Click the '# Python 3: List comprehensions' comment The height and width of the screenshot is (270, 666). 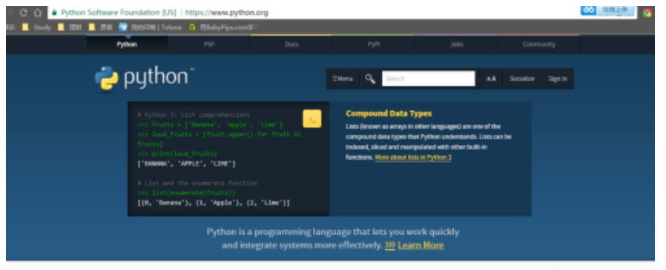(x=194, y=115)
